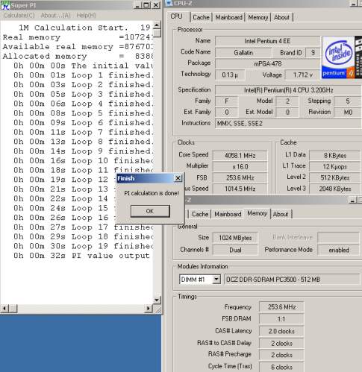Select the CPU tab in top CPU-Z window
Image resolution: width=362 pixels, height=372 pixels.
tap(176, 16)
